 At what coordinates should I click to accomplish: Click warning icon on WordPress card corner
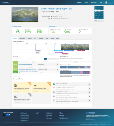point(30,83)
